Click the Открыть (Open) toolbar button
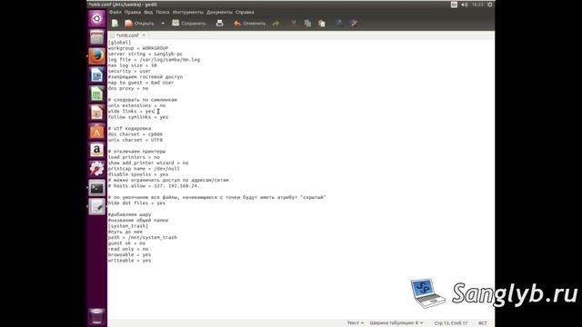The width and height of the screenshot is (582, 327). [x=139, y=24]
